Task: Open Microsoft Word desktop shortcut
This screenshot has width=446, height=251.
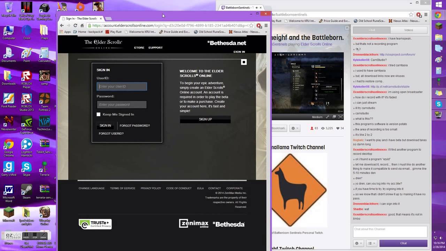Action: tap(8, 193)
